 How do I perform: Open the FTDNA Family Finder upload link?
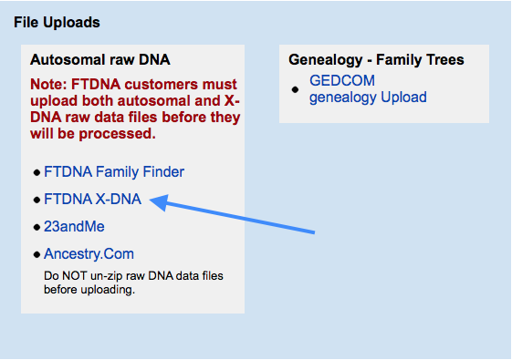[x=114, y=172]
